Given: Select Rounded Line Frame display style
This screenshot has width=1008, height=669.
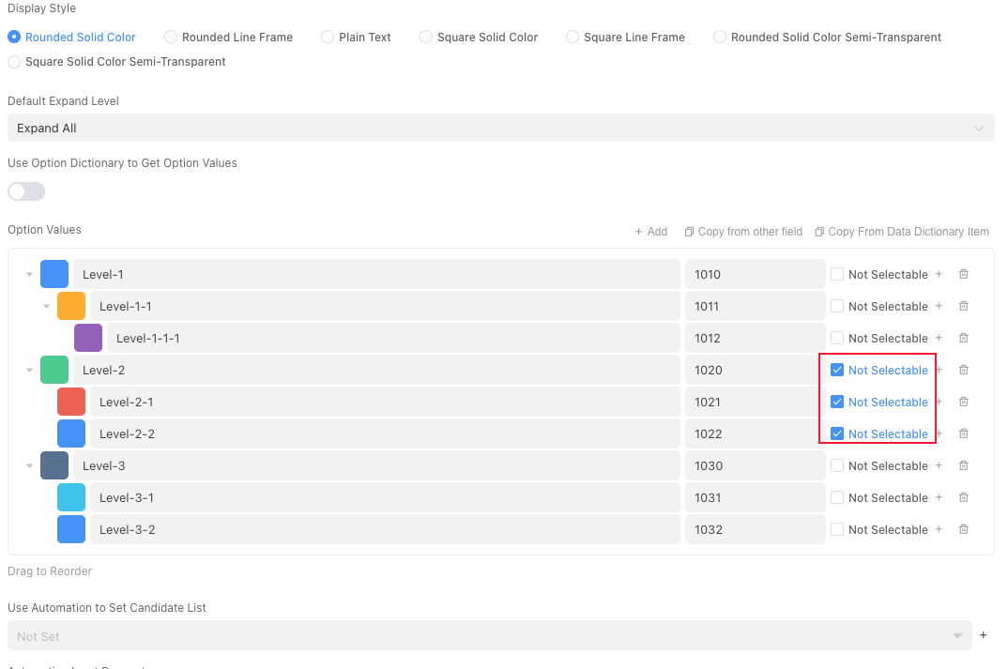Looking at the screenshot, I should [x=171, y=37].
